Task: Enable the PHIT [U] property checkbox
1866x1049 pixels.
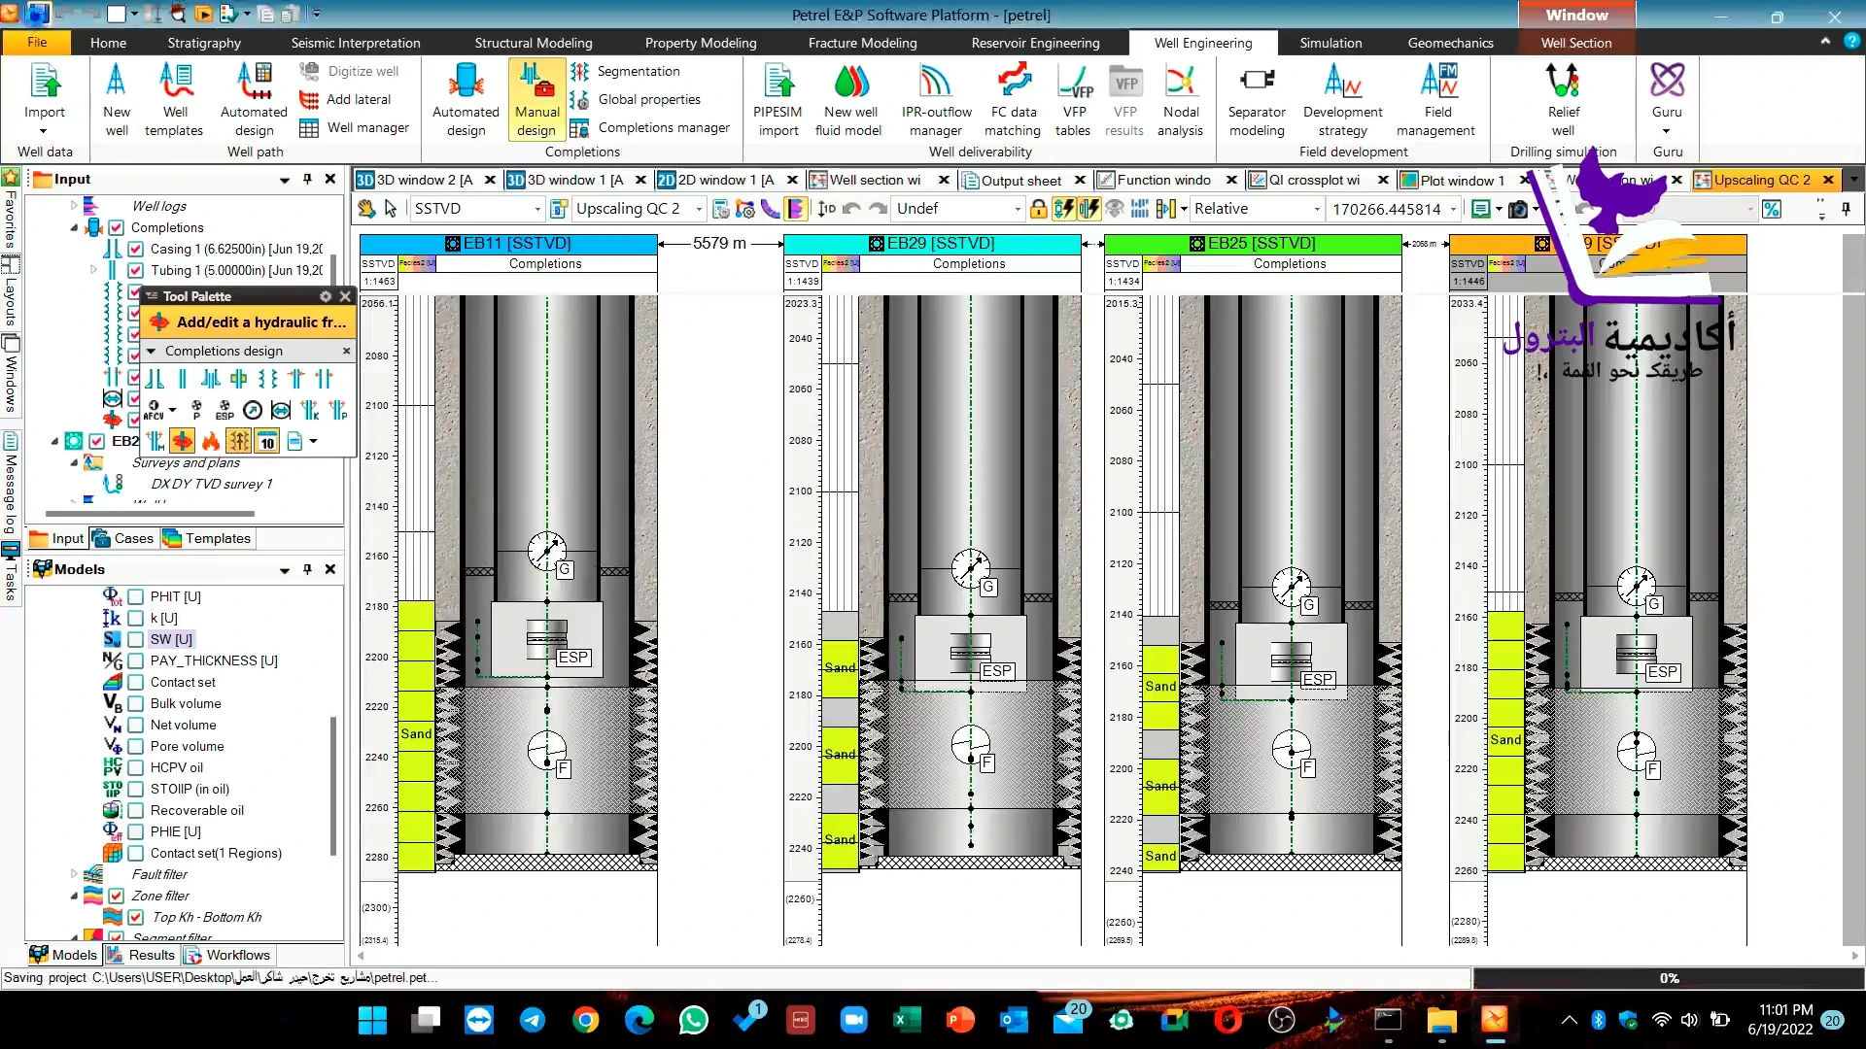Action: (136, 596)
